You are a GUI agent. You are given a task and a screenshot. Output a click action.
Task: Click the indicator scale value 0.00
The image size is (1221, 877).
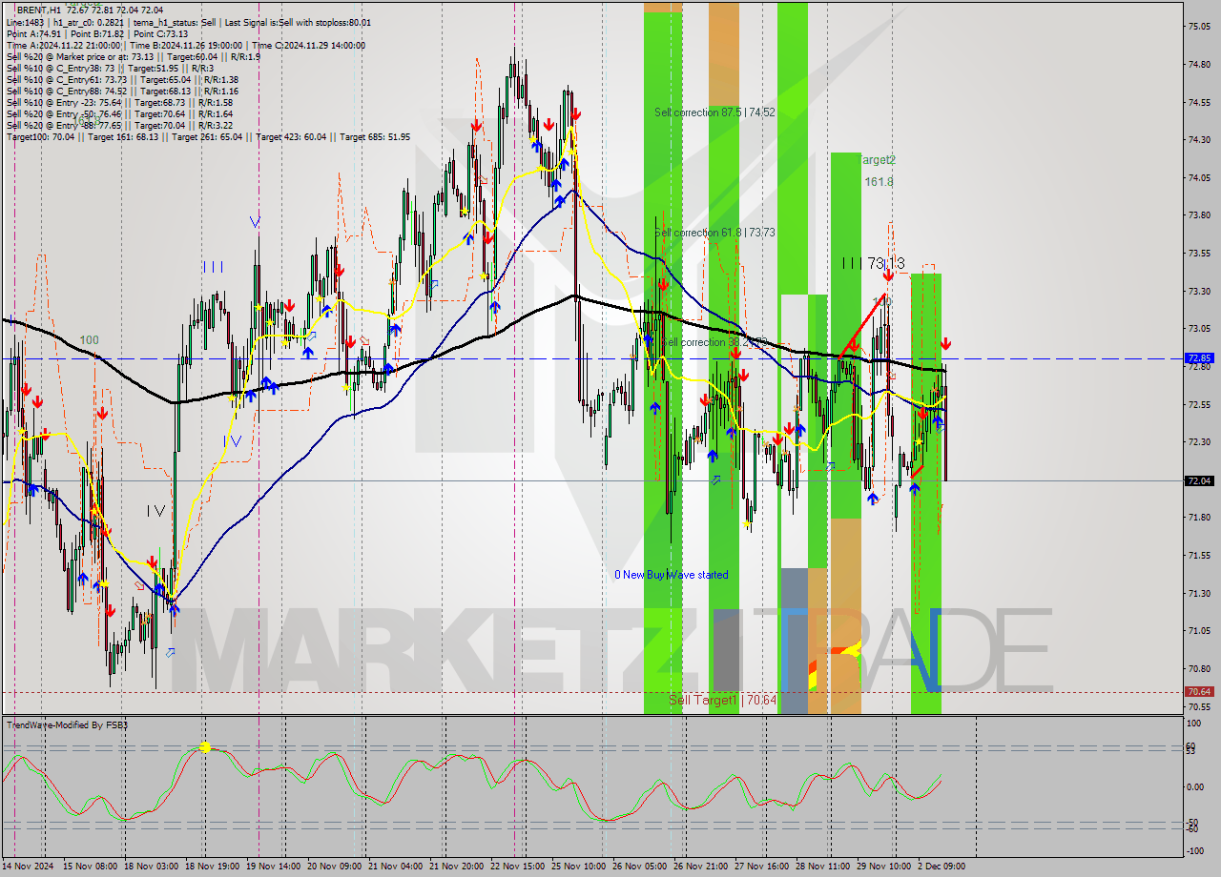(x=1197, y=787)
